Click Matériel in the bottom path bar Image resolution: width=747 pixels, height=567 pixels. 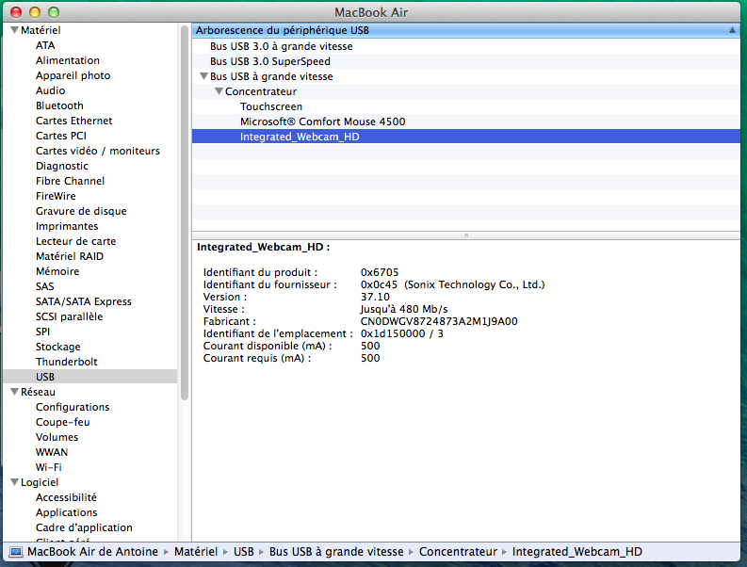[195, 552]
